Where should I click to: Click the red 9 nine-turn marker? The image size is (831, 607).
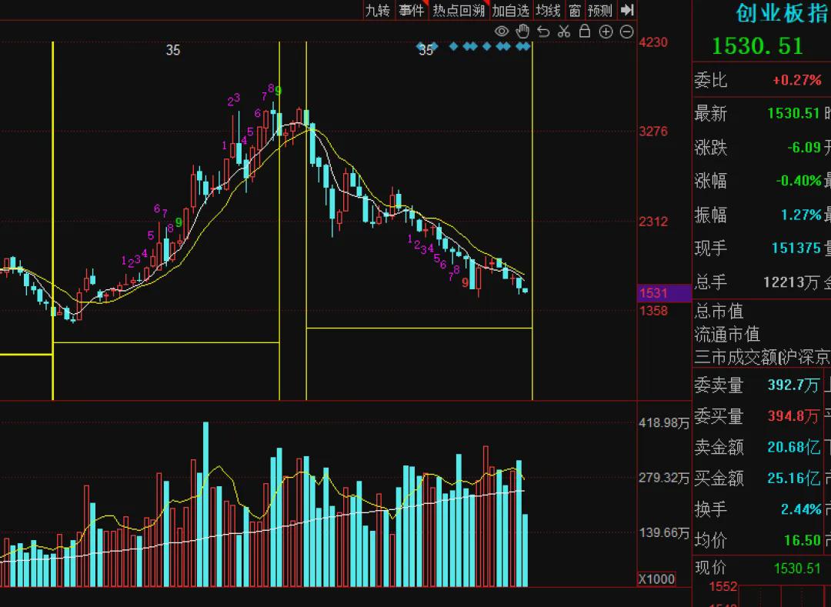point(465,283)
